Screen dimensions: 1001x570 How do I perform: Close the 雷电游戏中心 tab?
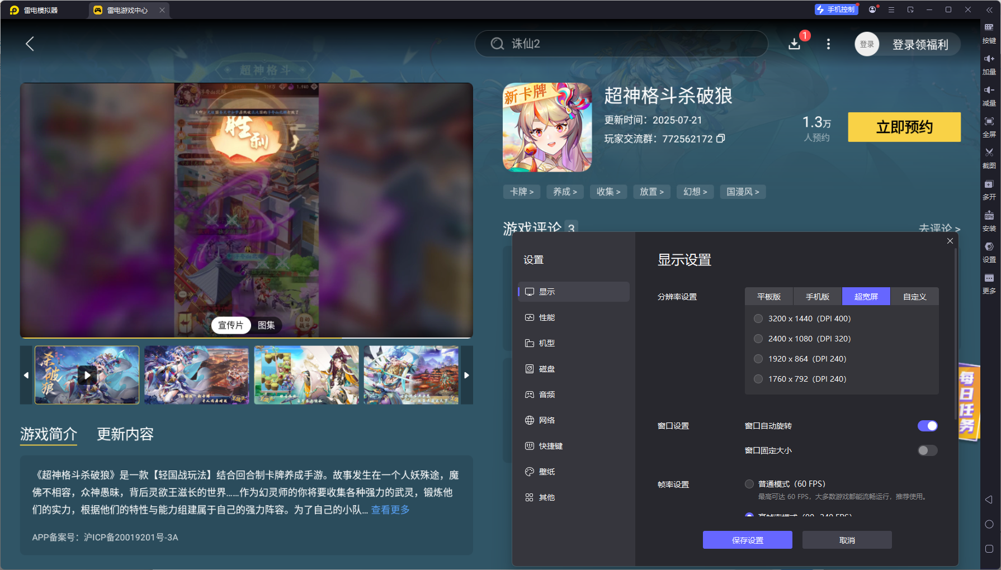(162, 10)
